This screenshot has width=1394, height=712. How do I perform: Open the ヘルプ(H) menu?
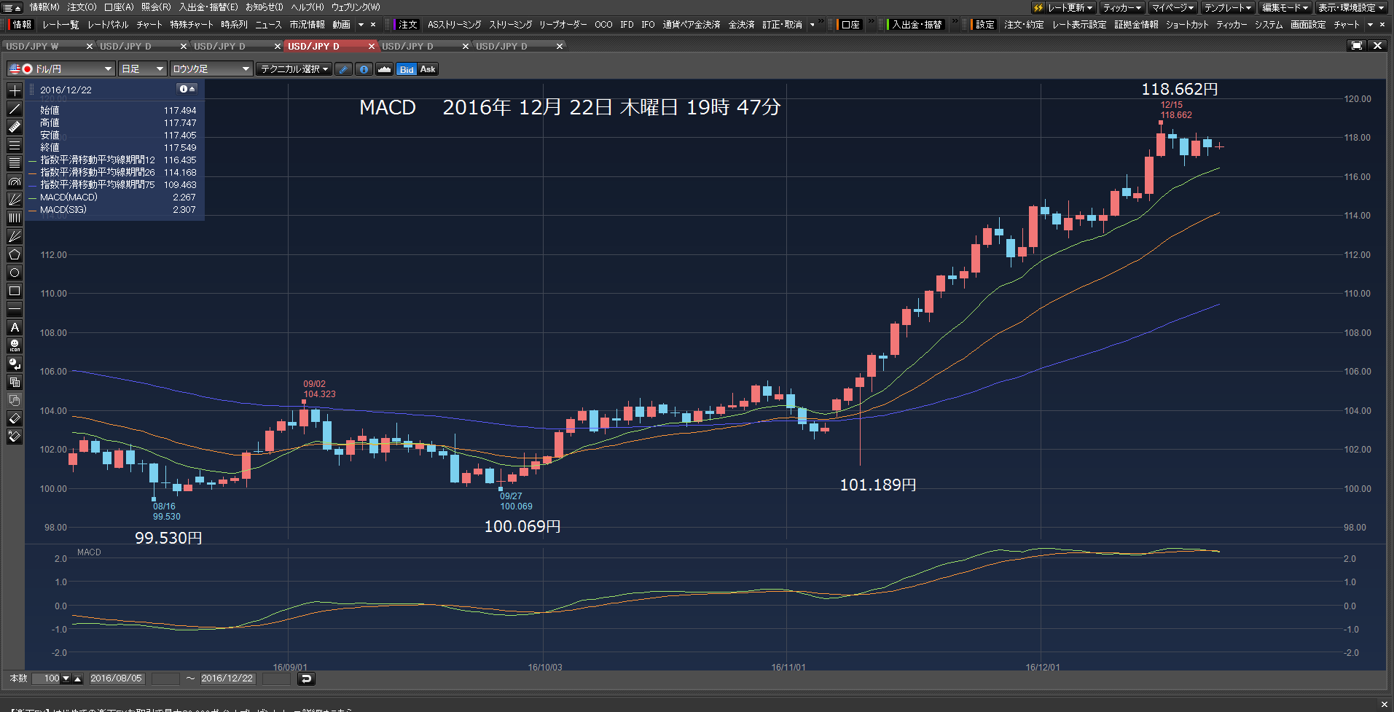[308, 7]
